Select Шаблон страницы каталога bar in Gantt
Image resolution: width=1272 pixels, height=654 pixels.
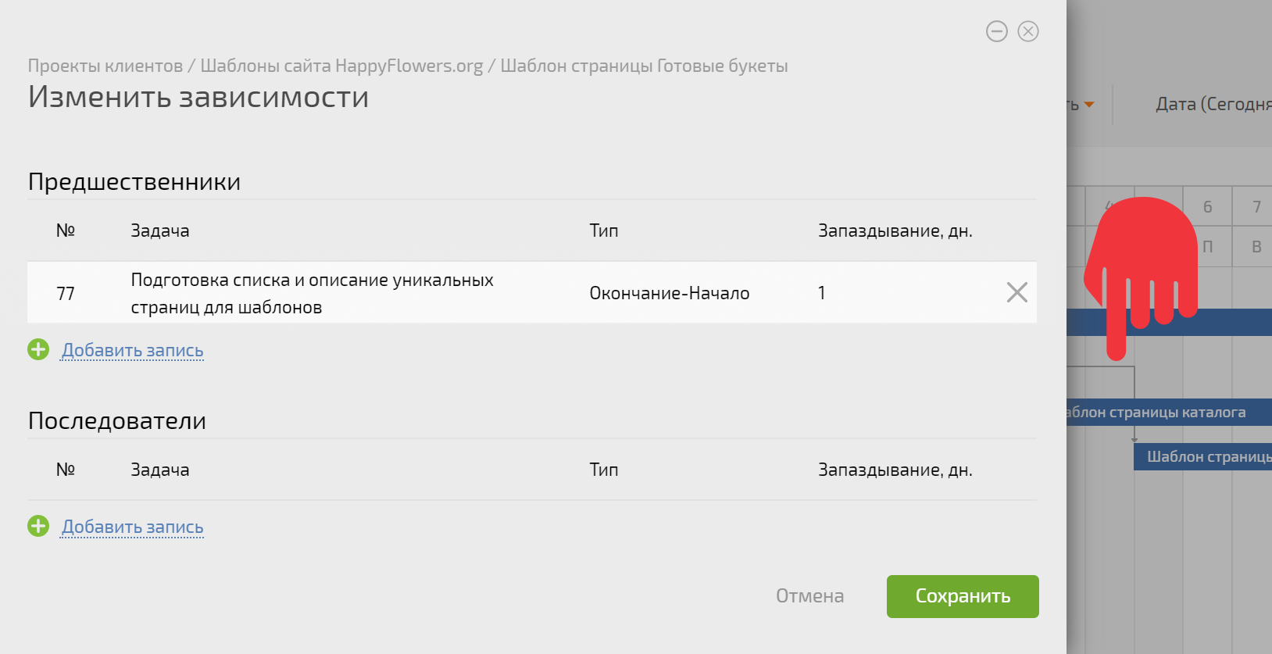[1169, 413]
